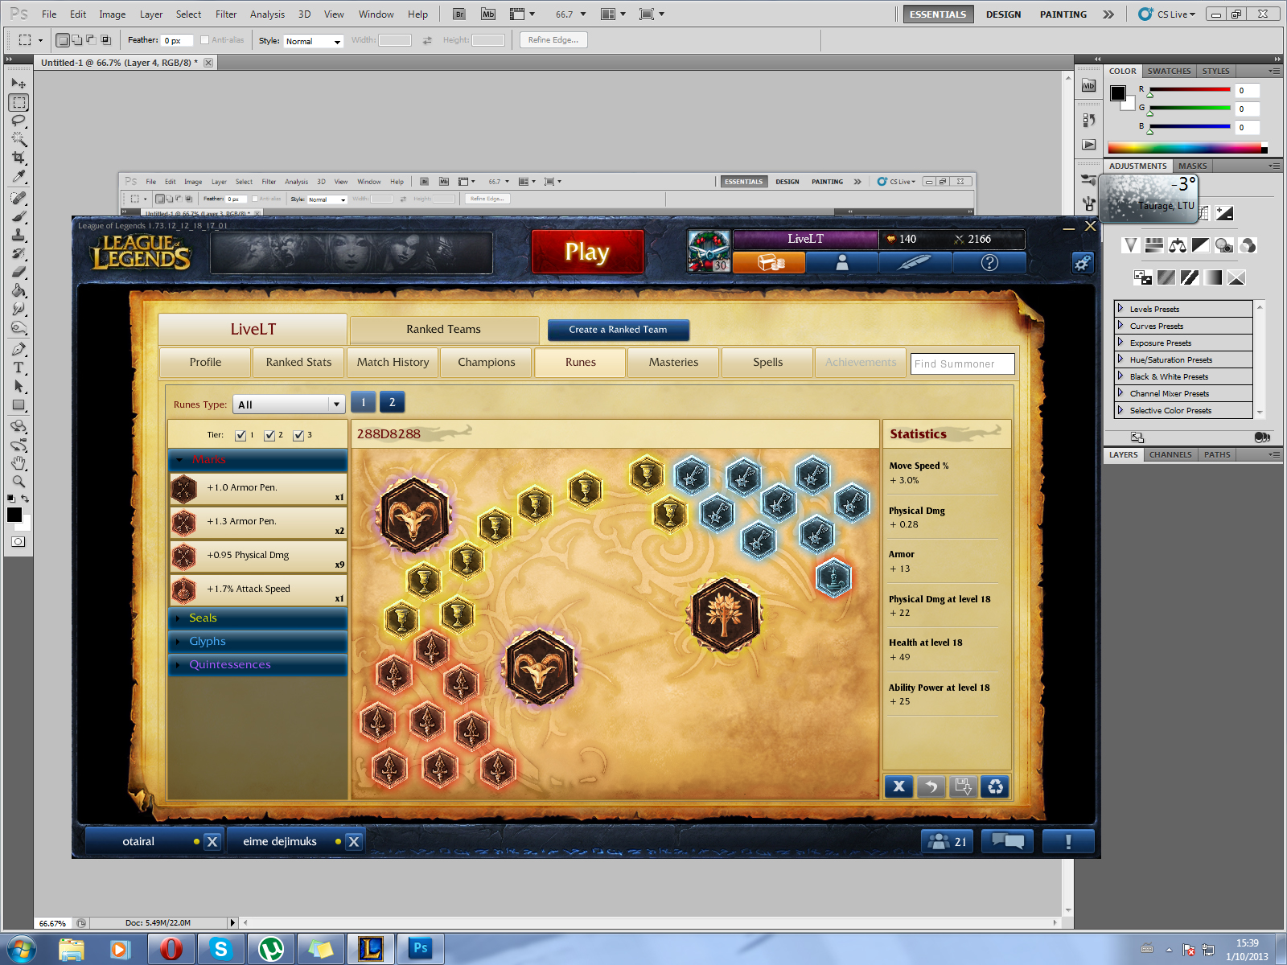Image resolution: width=1287 pixels, height=965 pixels.
Task: Select the Move tool
Action: (19, 84)
